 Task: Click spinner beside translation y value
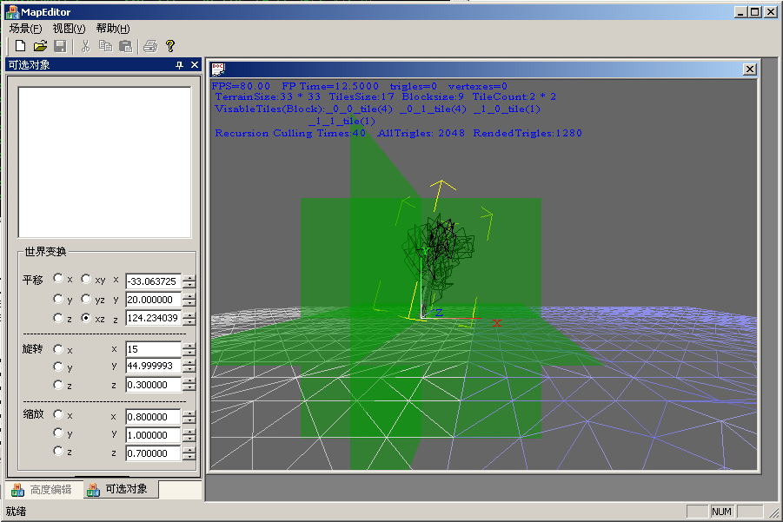(189, 300)
